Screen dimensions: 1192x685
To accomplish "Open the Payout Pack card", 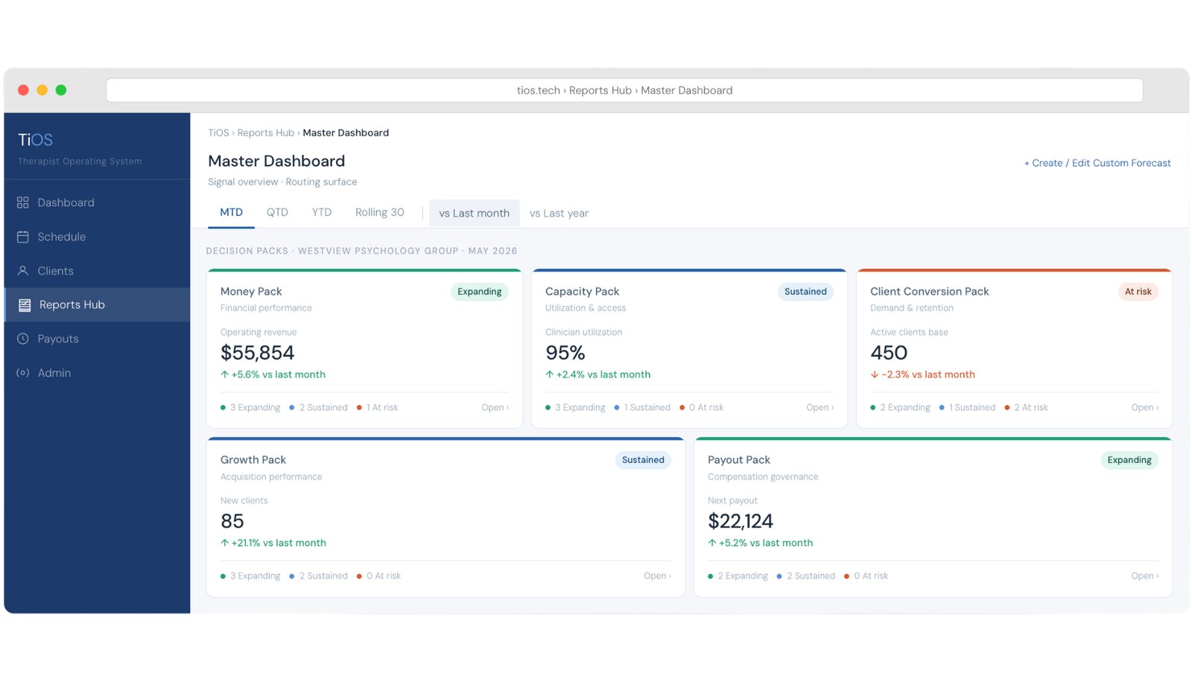I will point(1145,576).
